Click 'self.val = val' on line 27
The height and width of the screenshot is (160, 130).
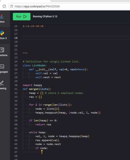point(47,73)
